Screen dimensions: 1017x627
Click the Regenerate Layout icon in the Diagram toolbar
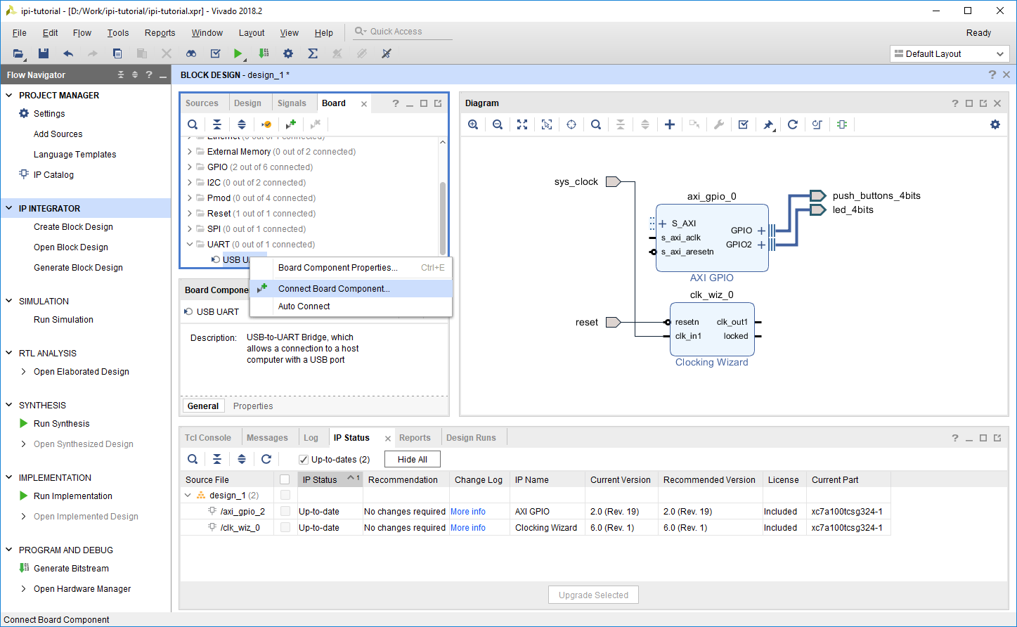793,124
